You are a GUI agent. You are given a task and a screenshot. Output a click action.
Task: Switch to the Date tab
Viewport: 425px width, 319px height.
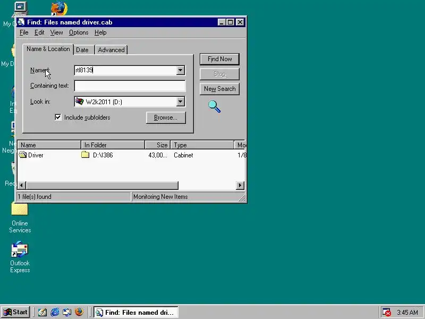82,50
